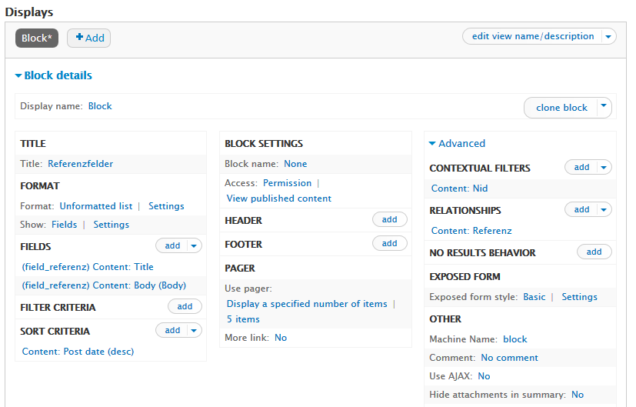Image resolution: width=636 pixels, height=407 pixels.
Task: Edit the Referenzfelder title link
Action: pos(80,163)
